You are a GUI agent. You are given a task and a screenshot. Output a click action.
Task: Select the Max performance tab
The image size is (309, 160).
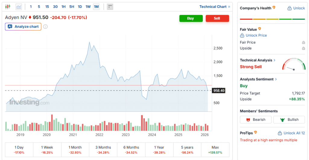[x=215, y=150]
